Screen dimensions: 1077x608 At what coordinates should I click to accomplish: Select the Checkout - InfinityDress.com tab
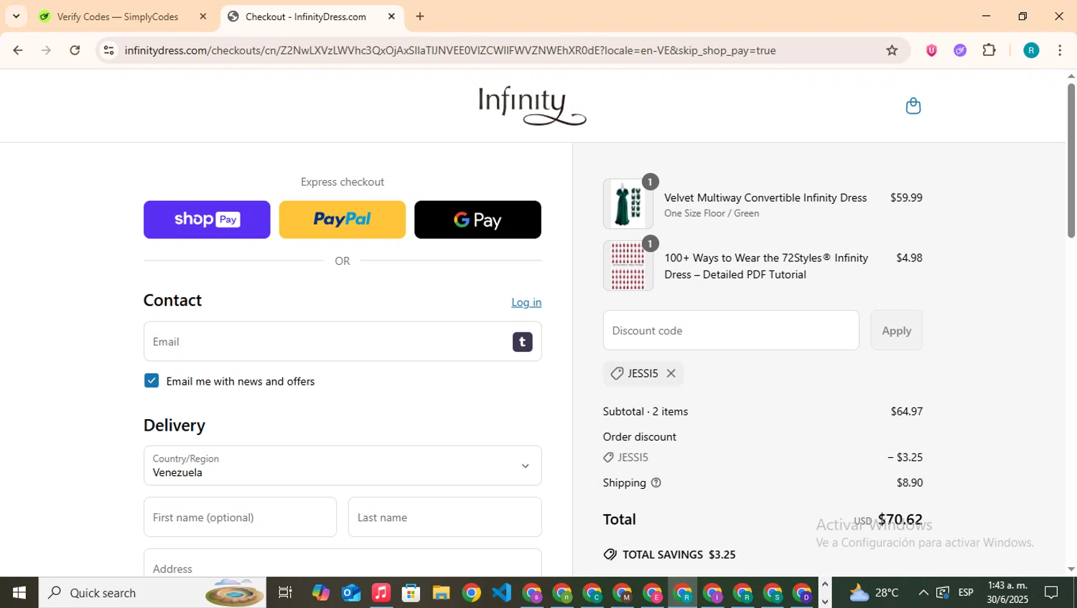(x=312, y=17)
